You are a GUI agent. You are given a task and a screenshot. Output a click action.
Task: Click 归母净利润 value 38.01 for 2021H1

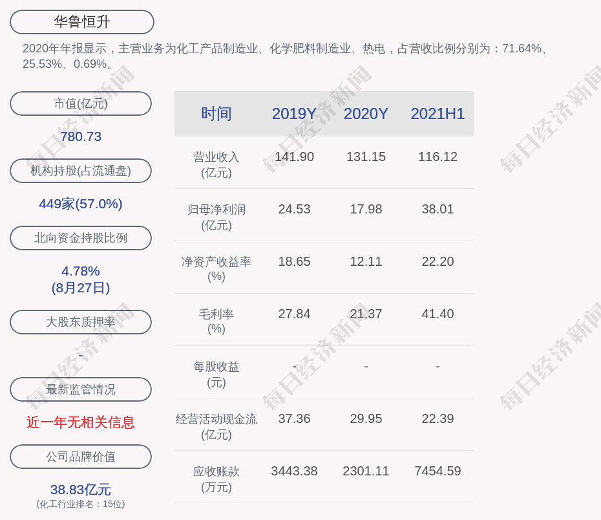tap(438, 209)
